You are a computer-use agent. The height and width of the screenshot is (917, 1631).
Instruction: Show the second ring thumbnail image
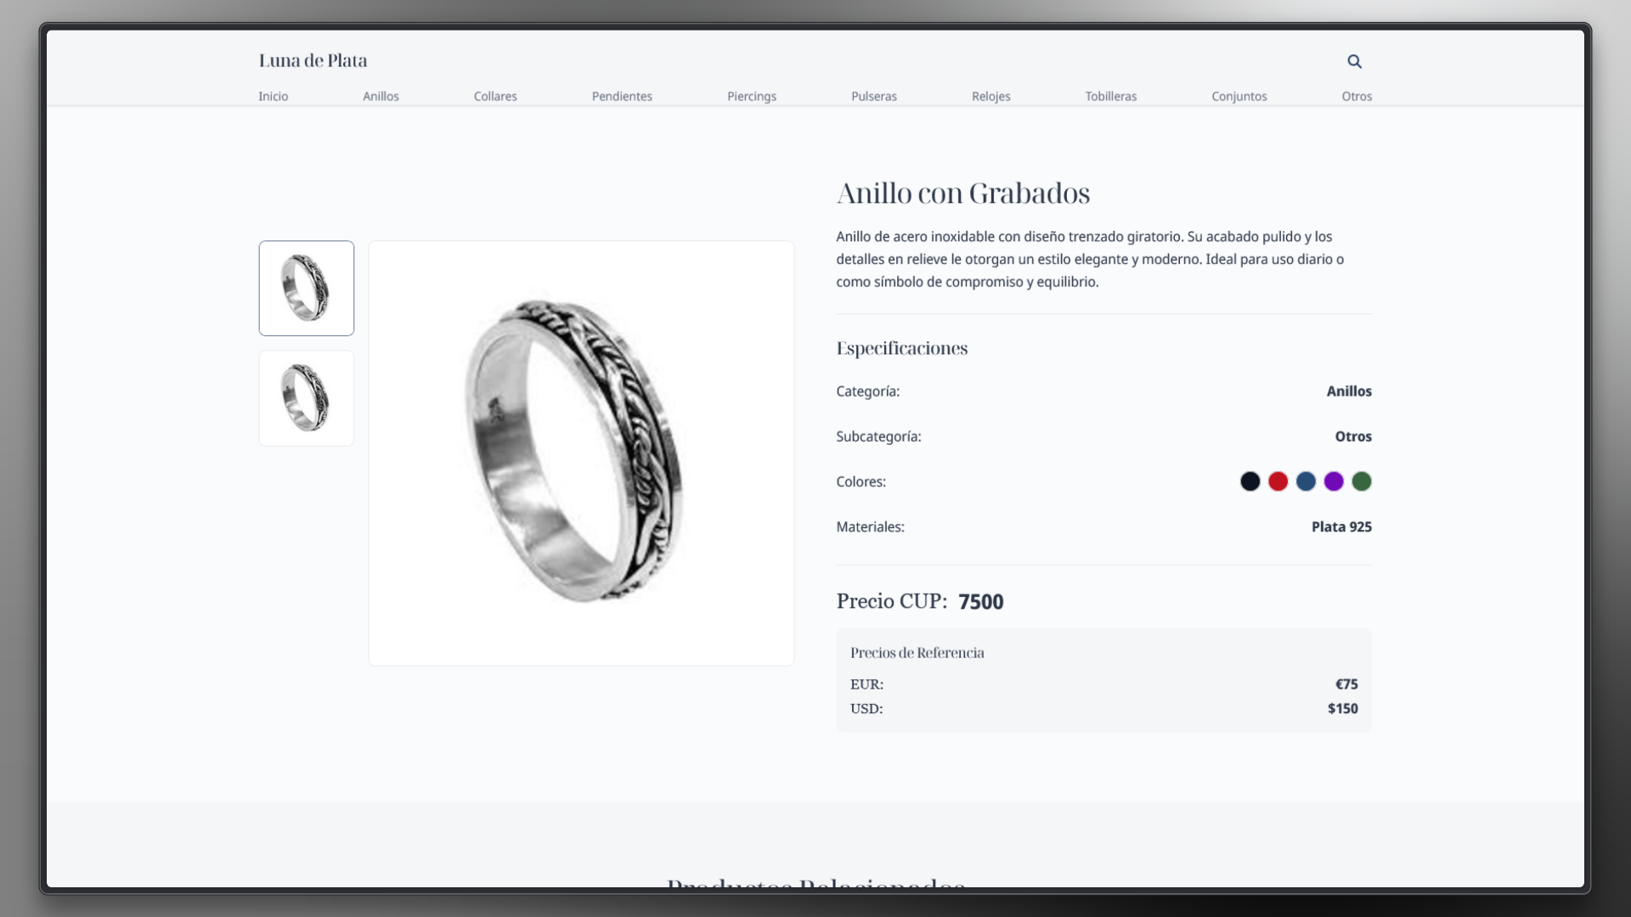pos(307,398)
